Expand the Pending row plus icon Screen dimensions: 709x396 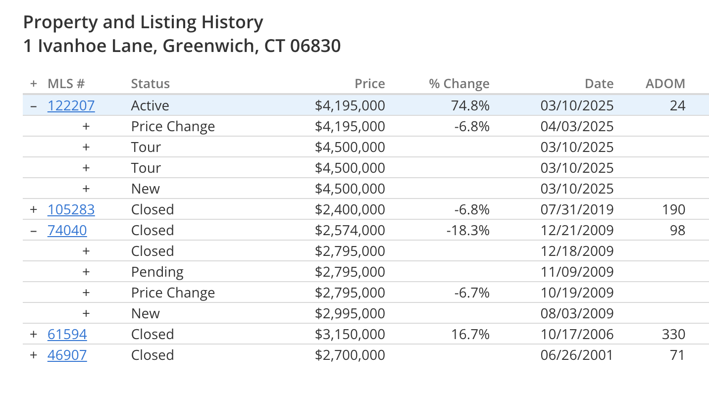pyautogui.click(x=86, y=272)
